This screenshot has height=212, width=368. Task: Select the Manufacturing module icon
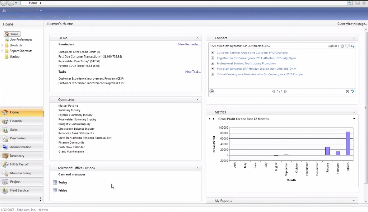point(21,173)
